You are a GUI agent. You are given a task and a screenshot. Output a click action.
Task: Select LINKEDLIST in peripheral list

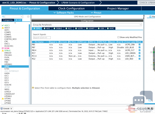tap(10, 94)
